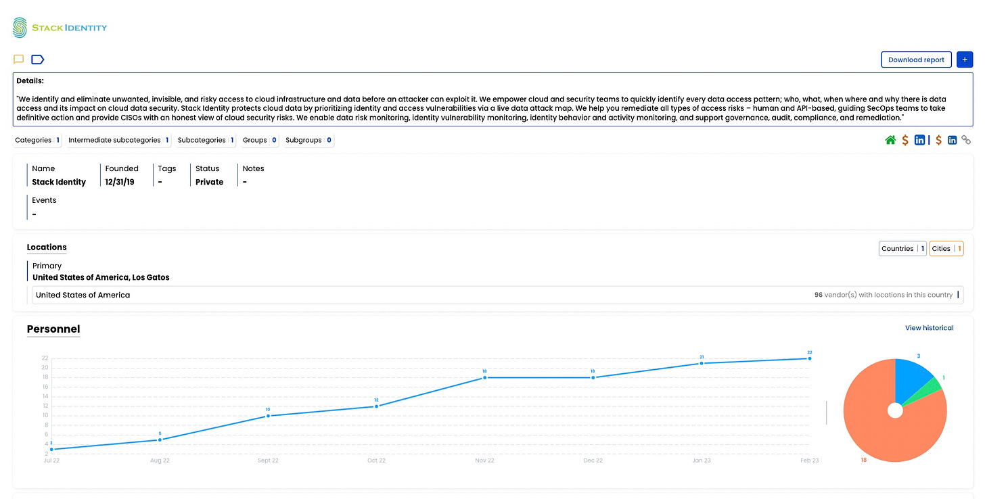The image size is (985, 499).
Task: Open the Subgroups chip
Action: [x=308, y=140]
